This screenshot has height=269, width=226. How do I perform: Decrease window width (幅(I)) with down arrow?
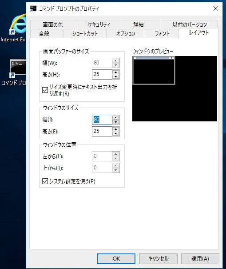tap(116, 122)
